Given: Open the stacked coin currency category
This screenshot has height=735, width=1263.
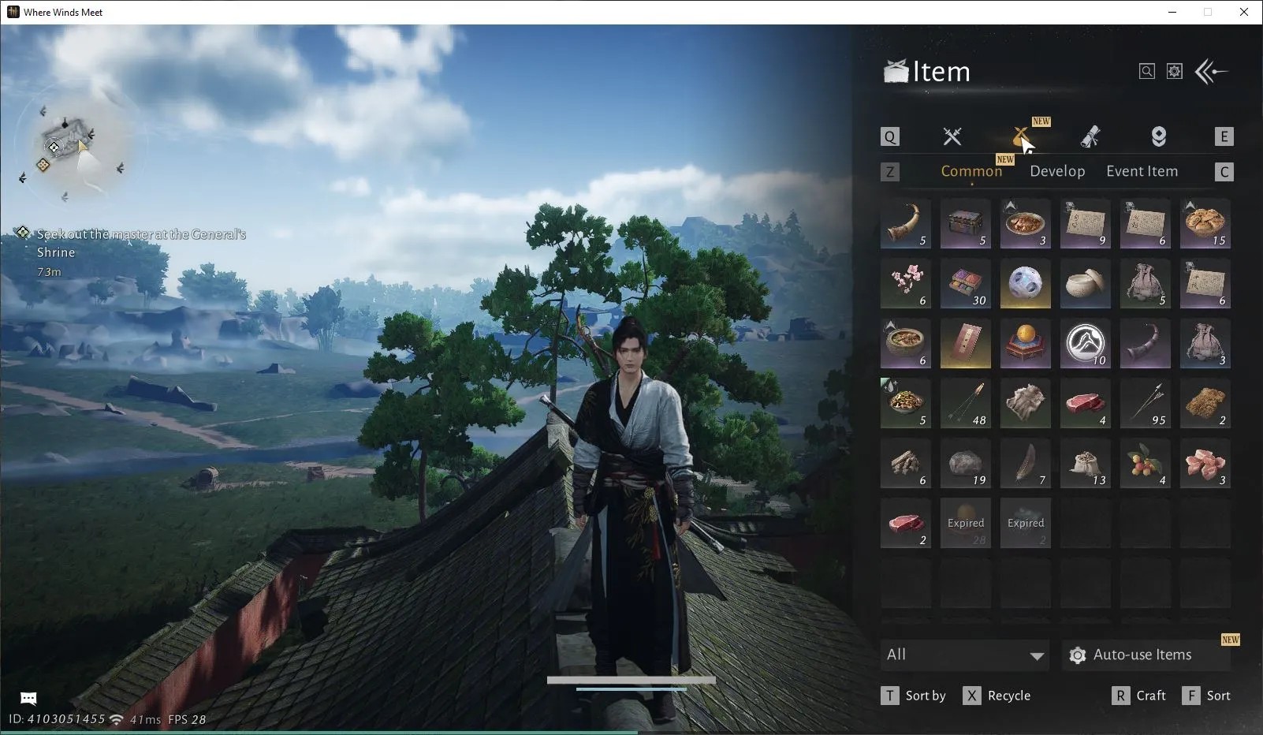Looking at the screenshot, I should (x=1158, y=136).
